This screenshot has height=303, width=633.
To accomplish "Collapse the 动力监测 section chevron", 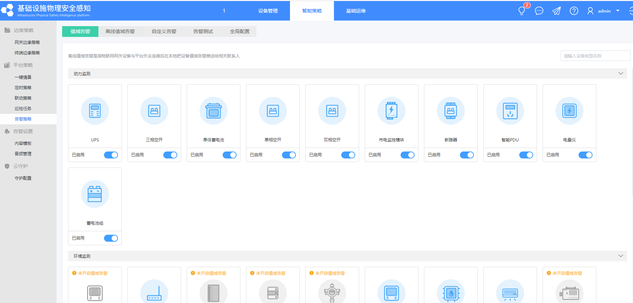I will click(621, 73).
